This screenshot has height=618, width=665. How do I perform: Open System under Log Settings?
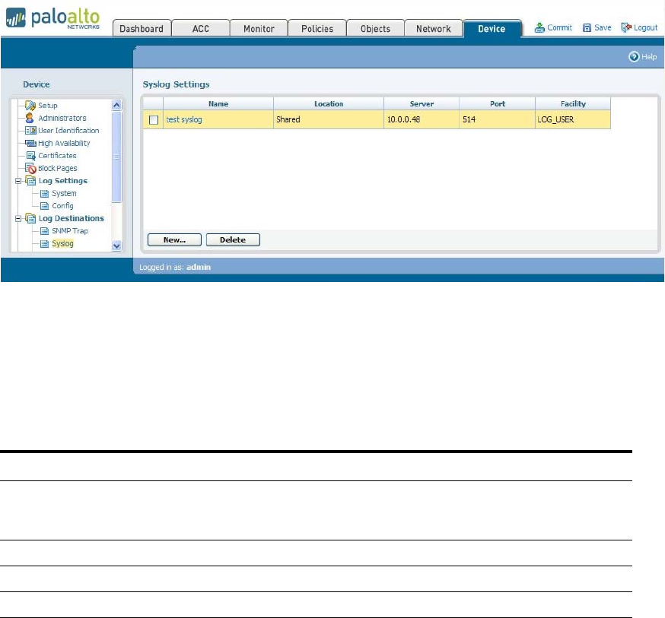[x=64, y=194]
